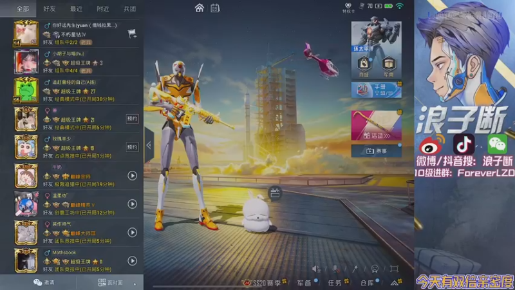Viewport: 515px width, 290px height.
Task: Open the 手册 season handbook
Action: coord(377,90)
